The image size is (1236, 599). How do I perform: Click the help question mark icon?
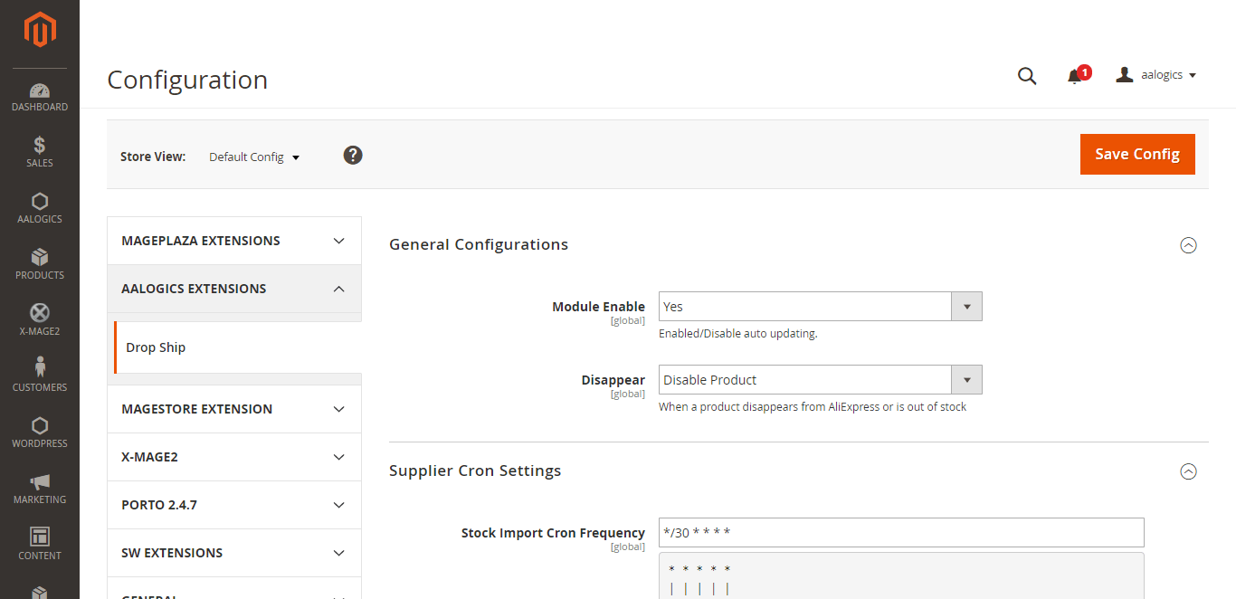[x=353, y=156]
